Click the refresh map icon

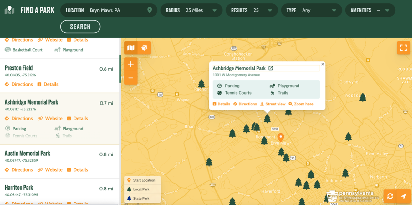390,196
